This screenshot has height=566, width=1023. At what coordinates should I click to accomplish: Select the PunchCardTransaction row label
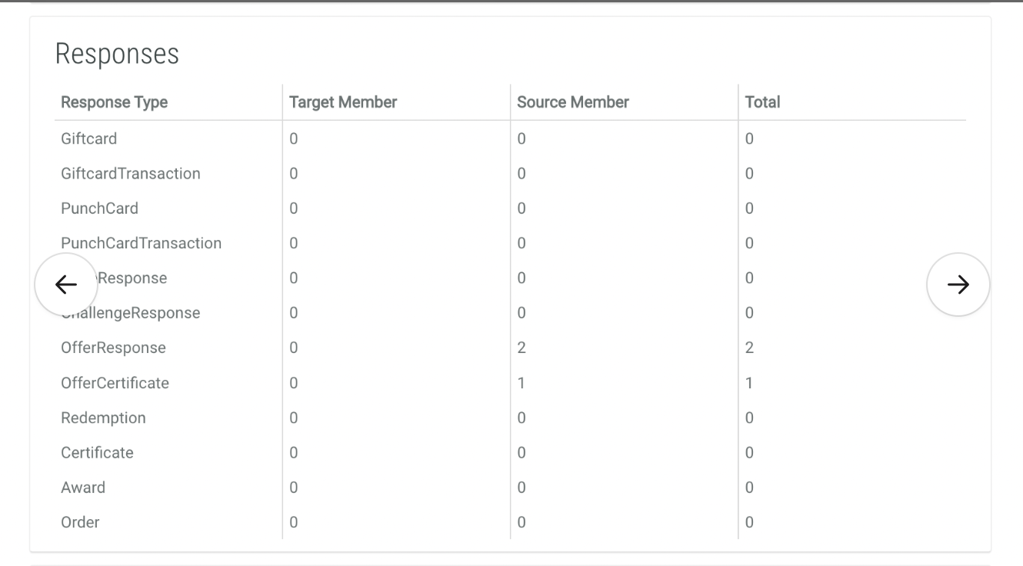pyautogui.click(x=142, y=244)
